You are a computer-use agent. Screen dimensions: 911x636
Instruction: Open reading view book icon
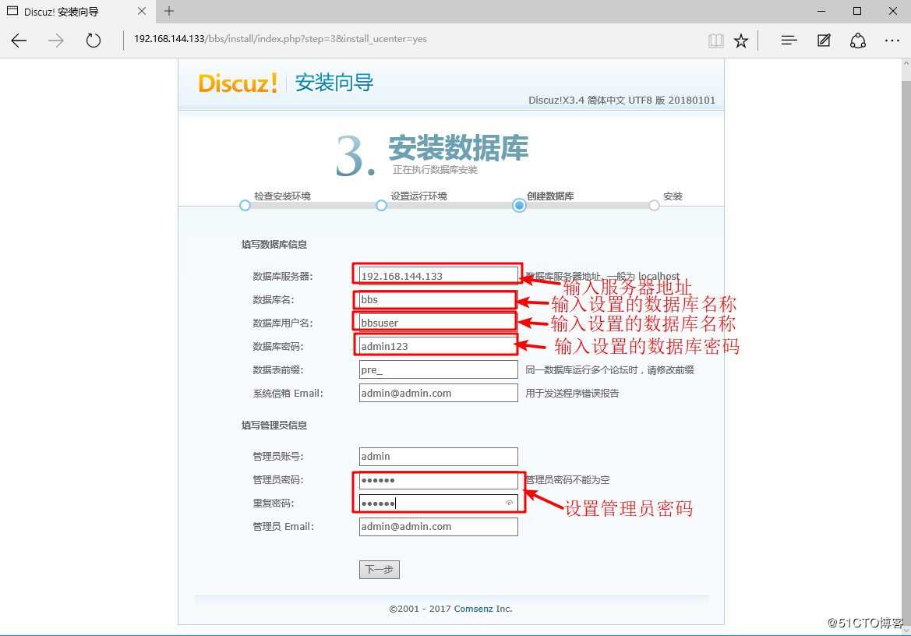(x=715, y=40)
